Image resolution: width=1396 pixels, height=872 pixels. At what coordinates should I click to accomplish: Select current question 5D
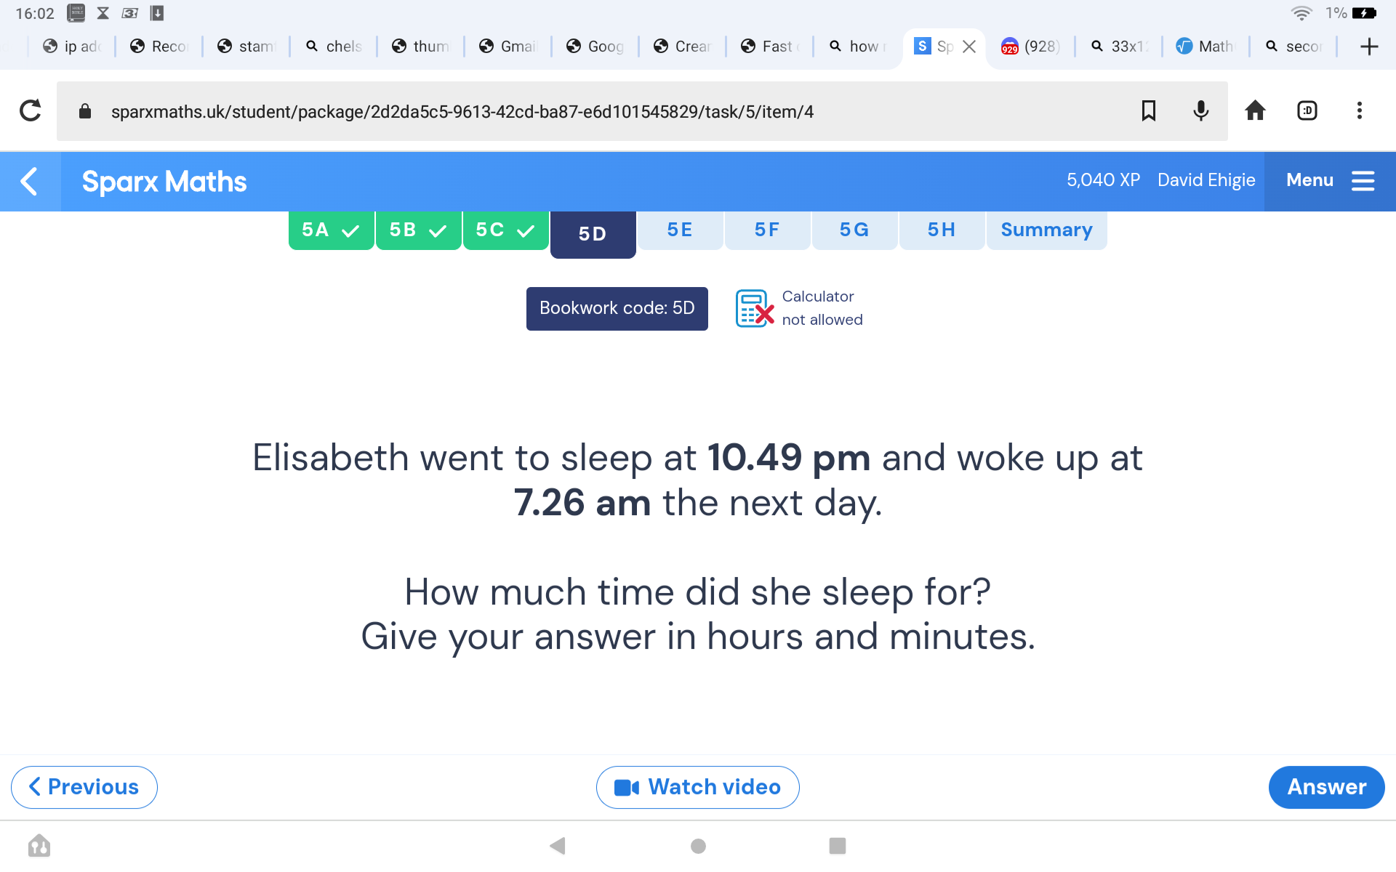(593, 234)
